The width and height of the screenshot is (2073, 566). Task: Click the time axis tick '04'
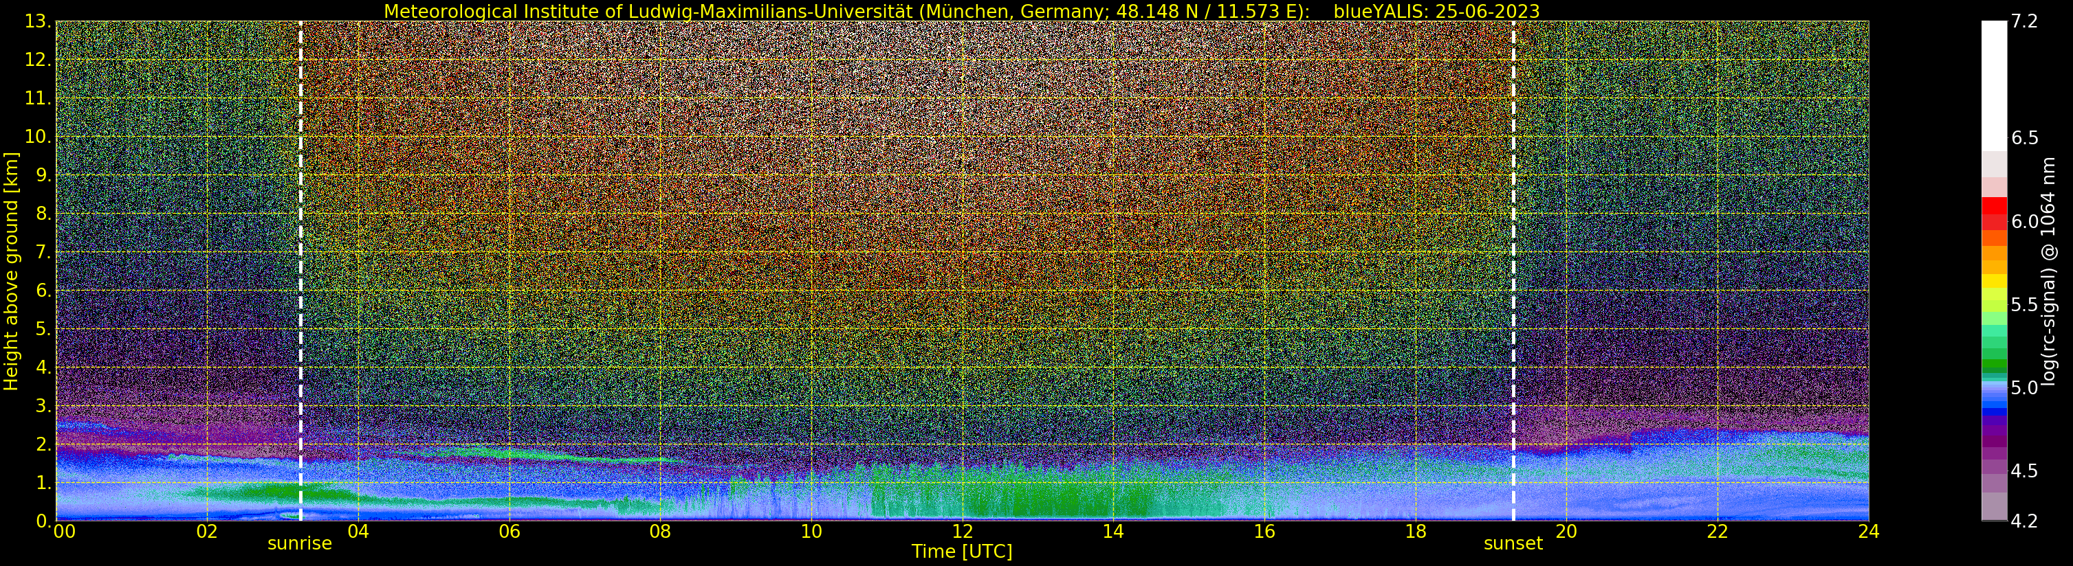358,532
